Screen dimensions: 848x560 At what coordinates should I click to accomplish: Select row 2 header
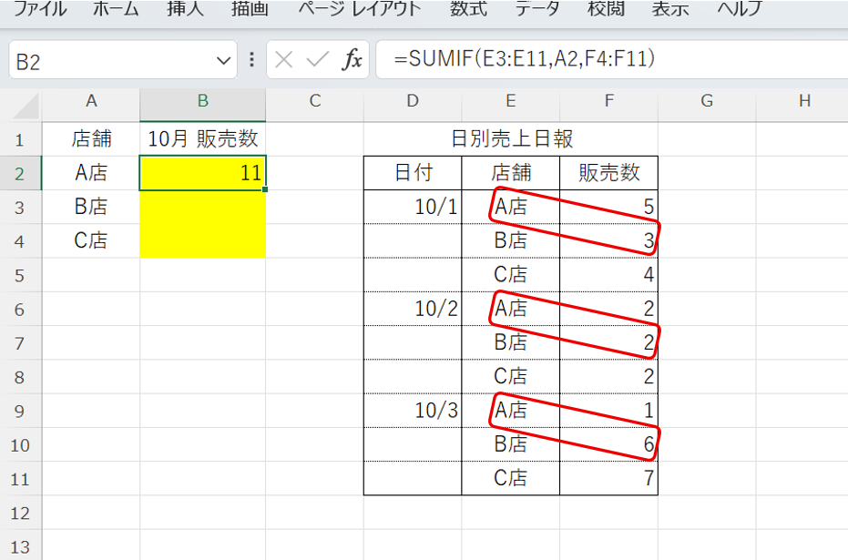(x=21, y=173)
